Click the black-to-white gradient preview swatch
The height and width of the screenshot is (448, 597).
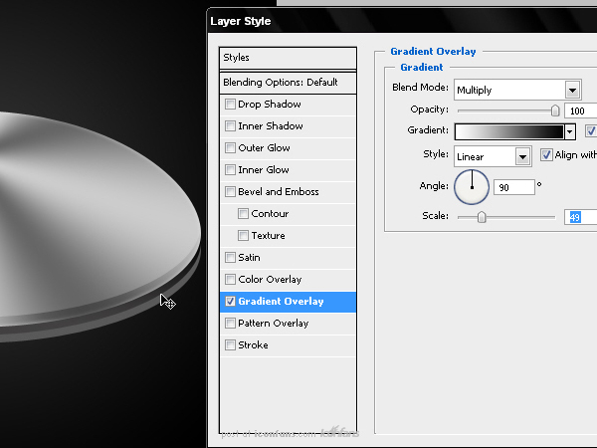pos(509,131)
